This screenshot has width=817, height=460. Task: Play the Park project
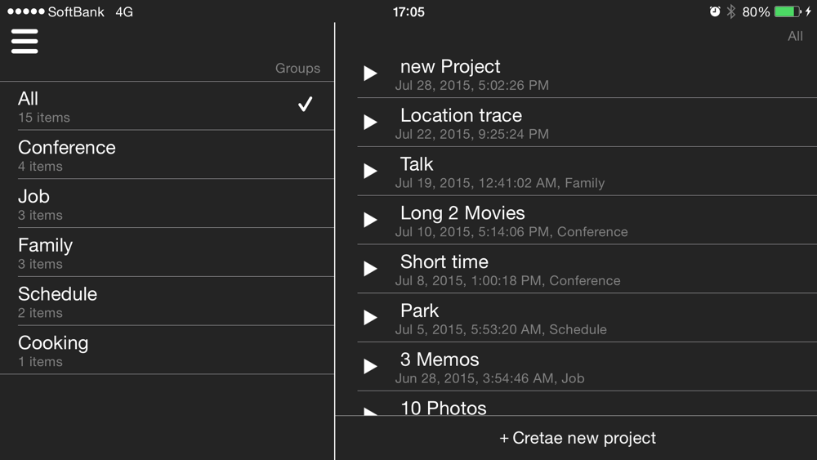[x=370, y=318]
